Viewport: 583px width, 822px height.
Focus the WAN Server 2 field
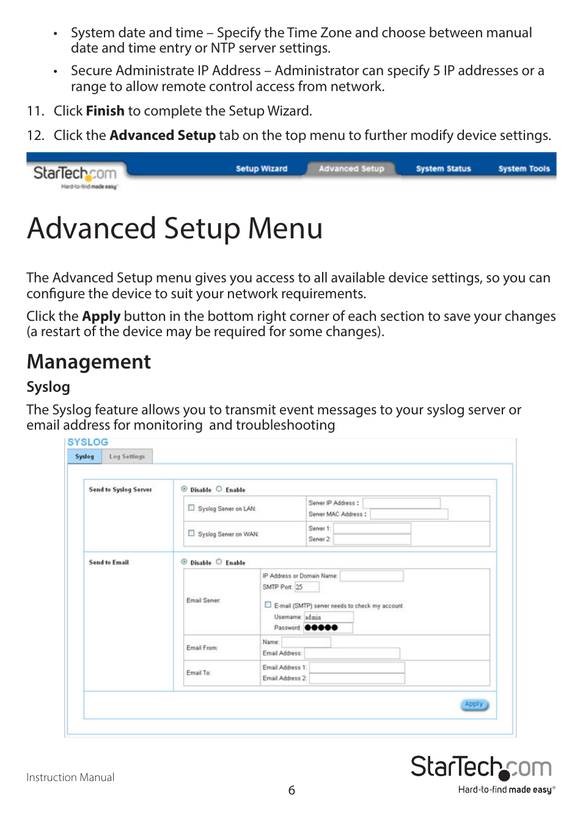coord(372,539)
